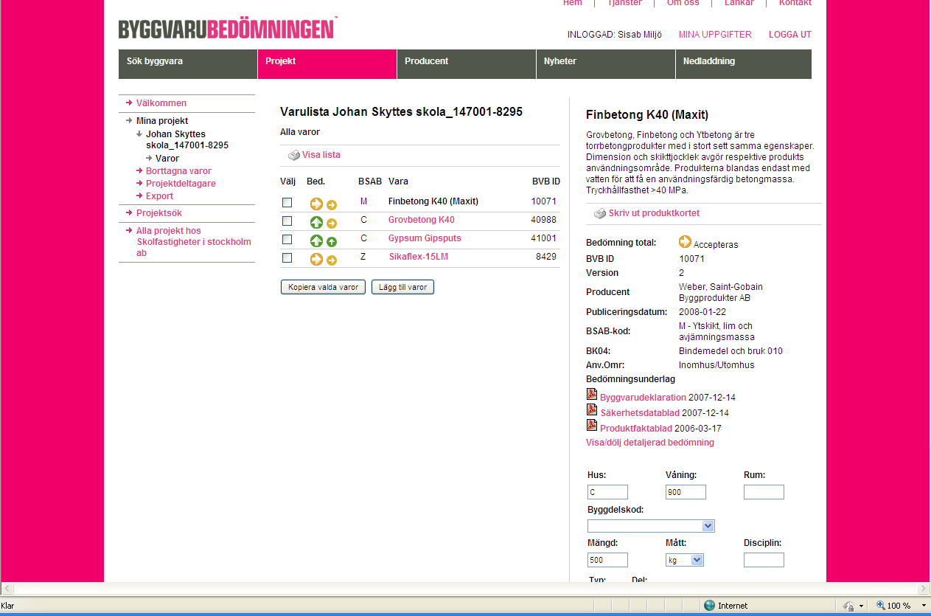Click the printer icon beside Visa lista
The height and width of the screenshot is (616, 931).
click(293, 156)
